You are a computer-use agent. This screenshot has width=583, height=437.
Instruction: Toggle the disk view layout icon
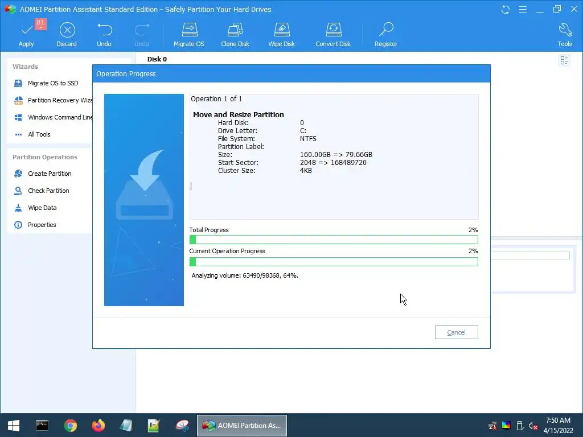pyautogui.click(x=564, y=60)
